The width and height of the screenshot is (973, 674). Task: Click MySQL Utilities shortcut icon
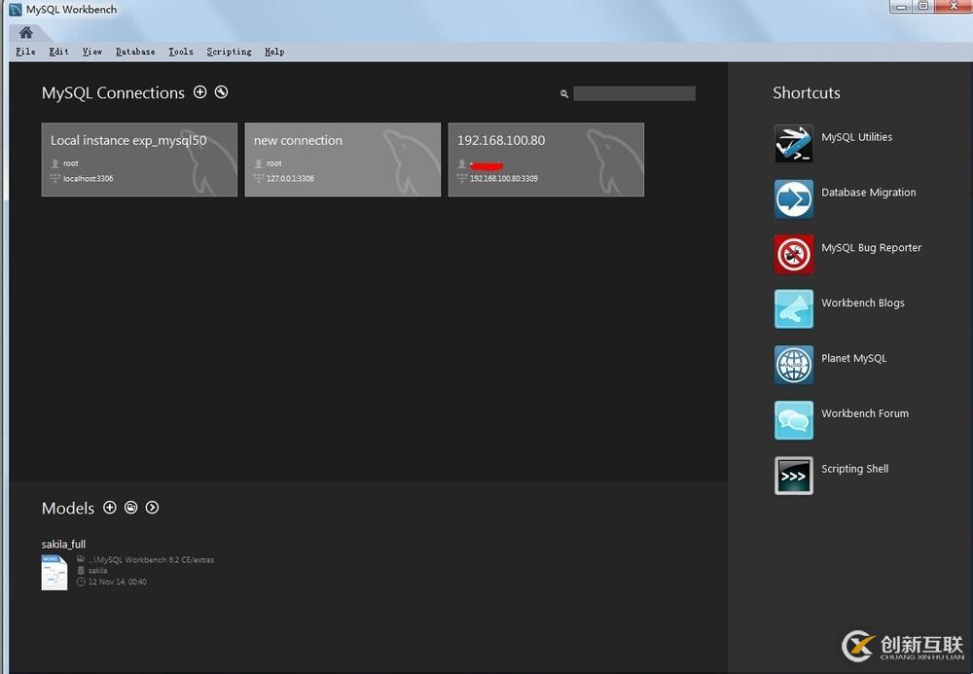[x=794, y=143]
